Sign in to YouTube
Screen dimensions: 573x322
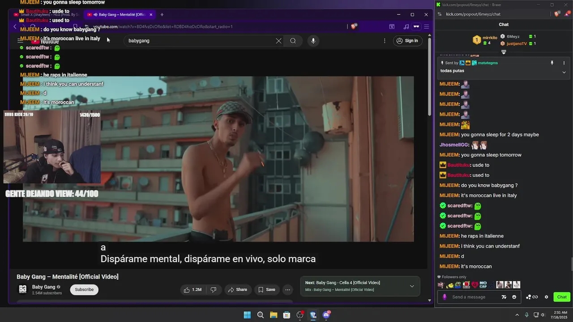[x=407, y=41]
